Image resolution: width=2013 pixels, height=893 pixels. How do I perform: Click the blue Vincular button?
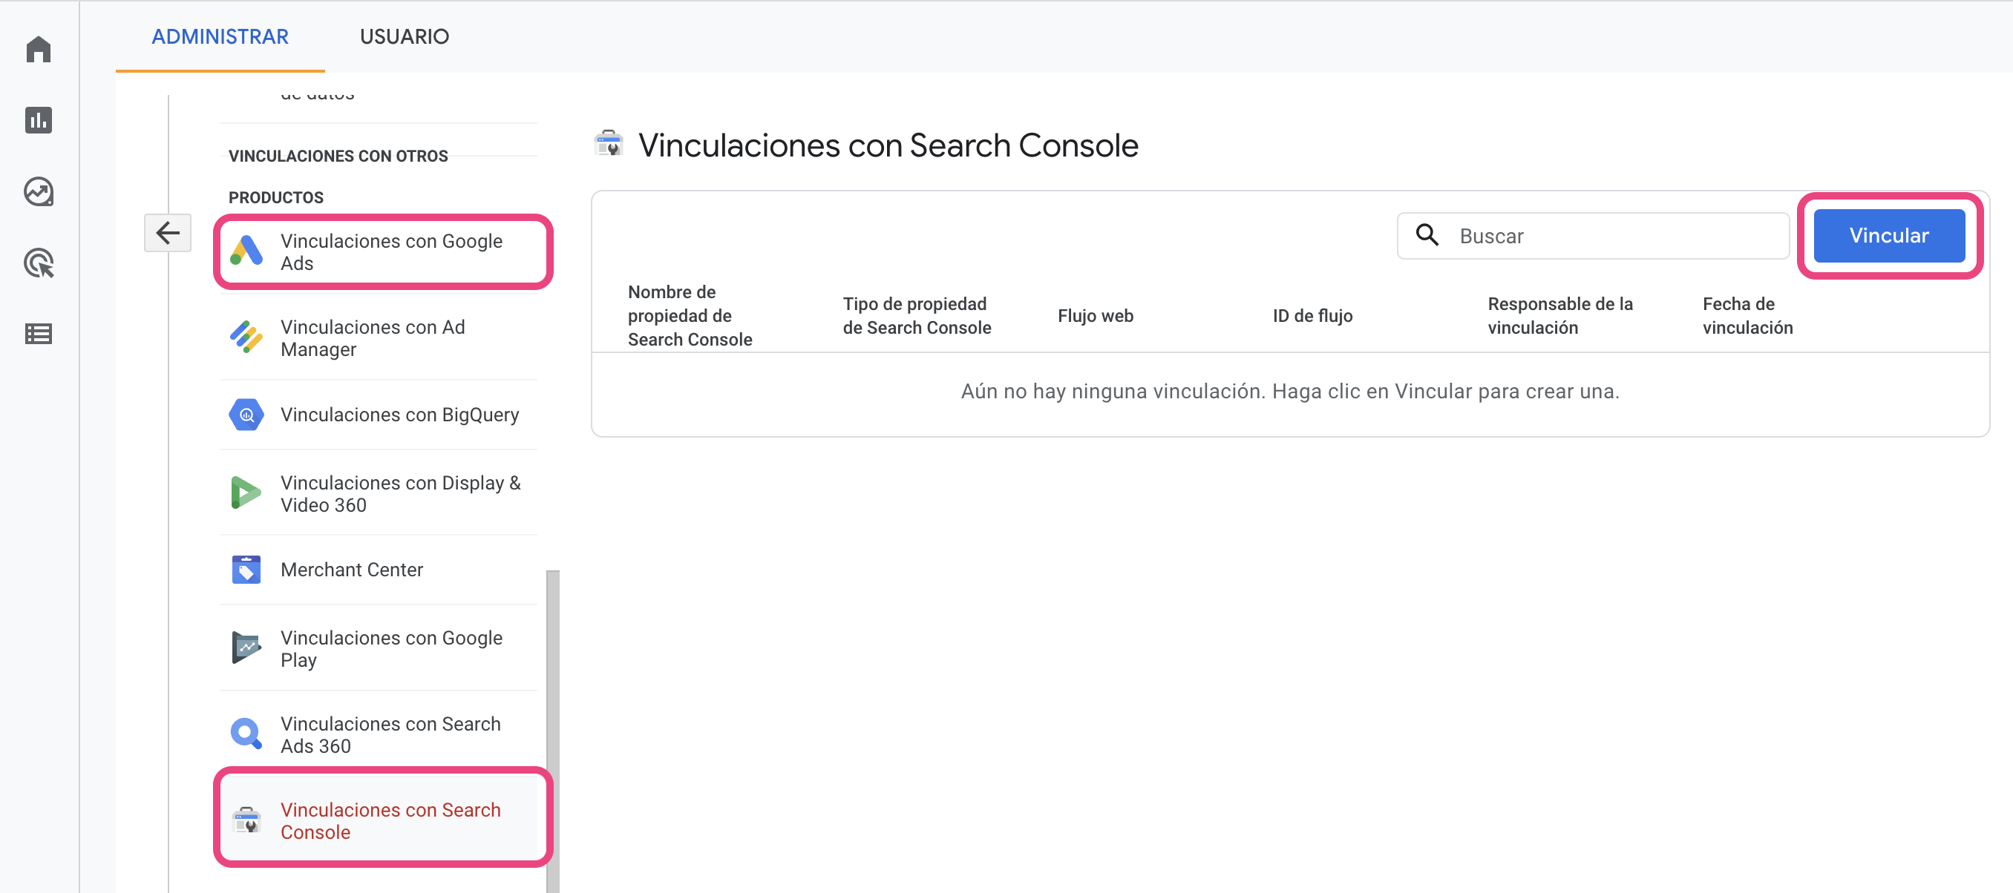[x=1889, y=235]
